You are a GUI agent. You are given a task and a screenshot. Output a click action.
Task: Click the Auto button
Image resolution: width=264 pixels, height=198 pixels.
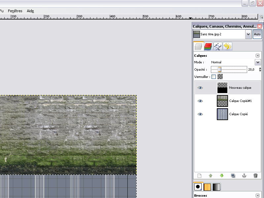pyautogui.click(x=257, y=34)
